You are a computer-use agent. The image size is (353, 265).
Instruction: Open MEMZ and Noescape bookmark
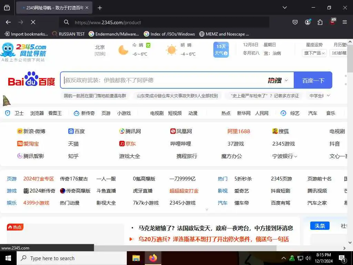[x=224, y=34]
